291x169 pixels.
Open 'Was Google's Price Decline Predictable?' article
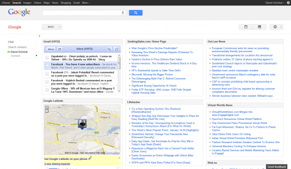(x=155, y=48)
